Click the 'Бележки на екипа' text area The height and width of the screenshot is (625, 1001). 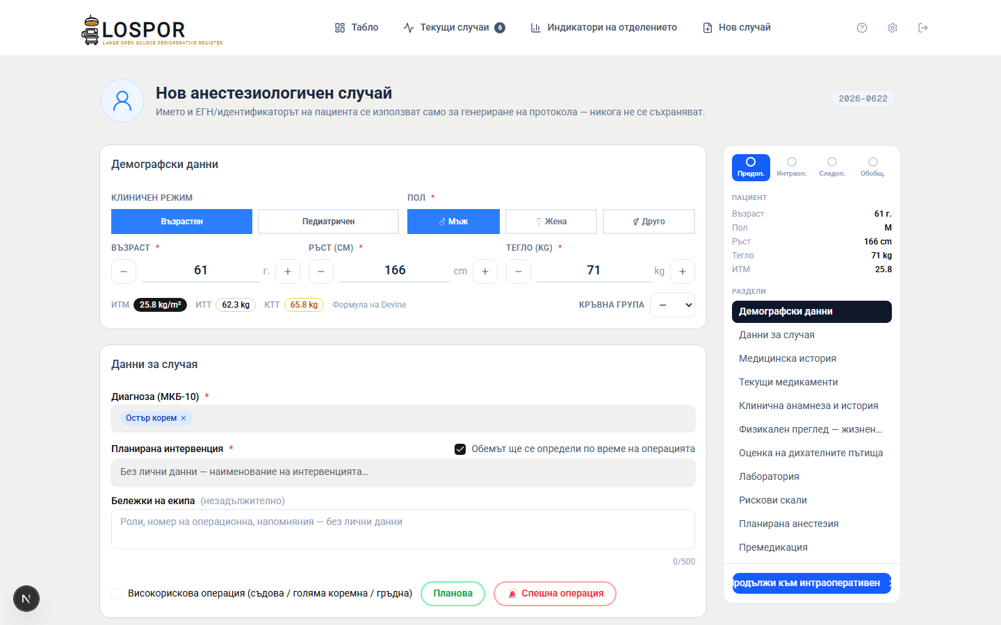(x=403, y=529)
